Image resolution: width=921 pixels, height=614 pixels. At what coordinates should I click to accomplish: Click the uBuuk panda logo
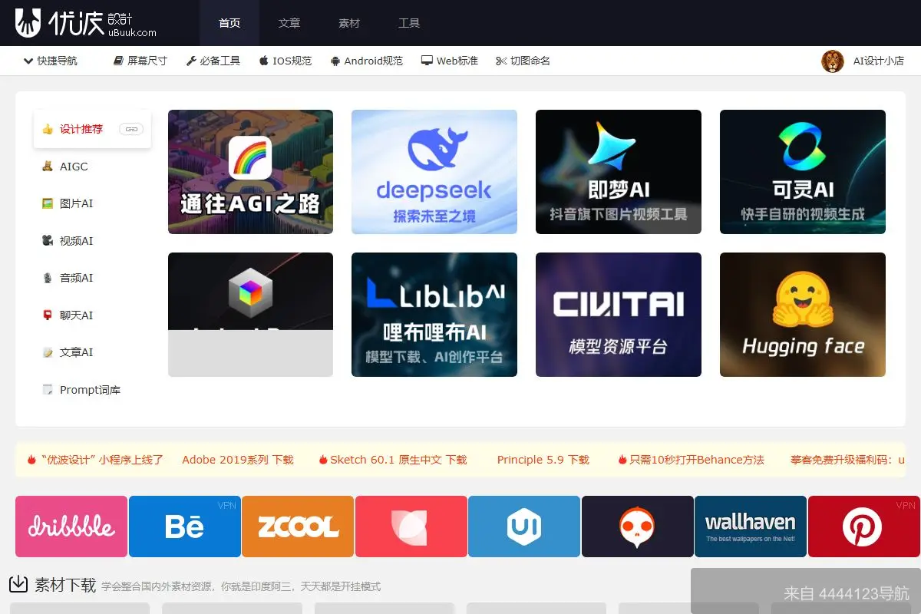[x=28, y=23]
